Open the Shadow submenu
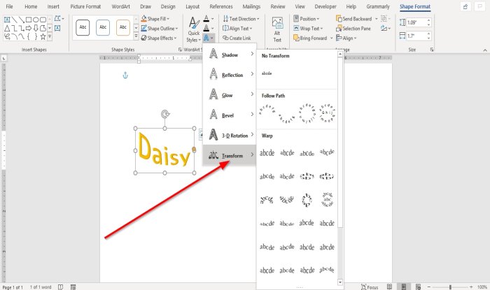 pyautogui.click(x=230, y=55)
